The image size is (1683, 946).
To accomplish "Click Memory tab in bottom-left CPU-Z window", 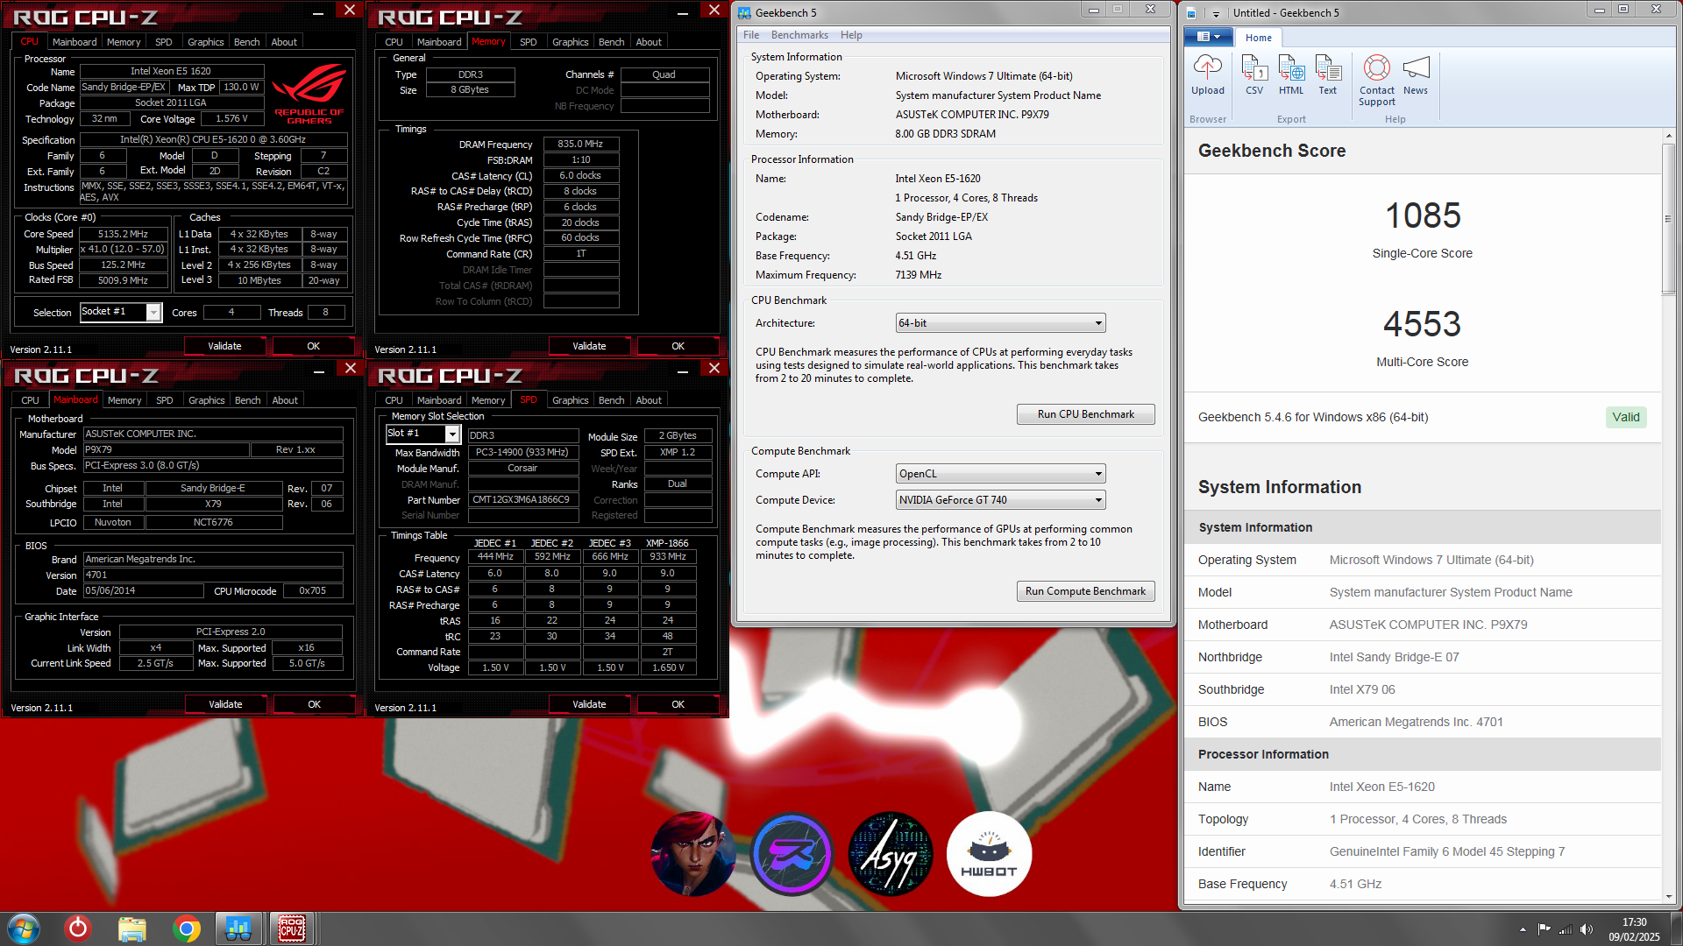I will (124, 400).
